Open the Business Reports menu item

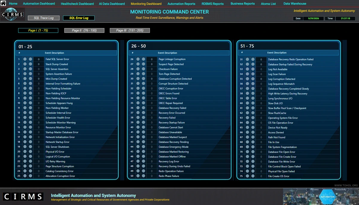(243, 4)
